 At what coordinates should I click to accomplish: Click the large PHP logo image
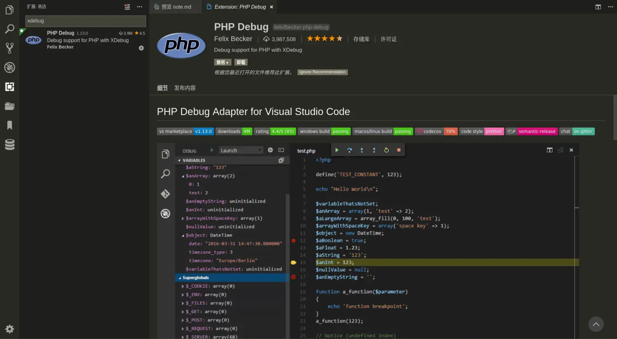pos(181,45)
